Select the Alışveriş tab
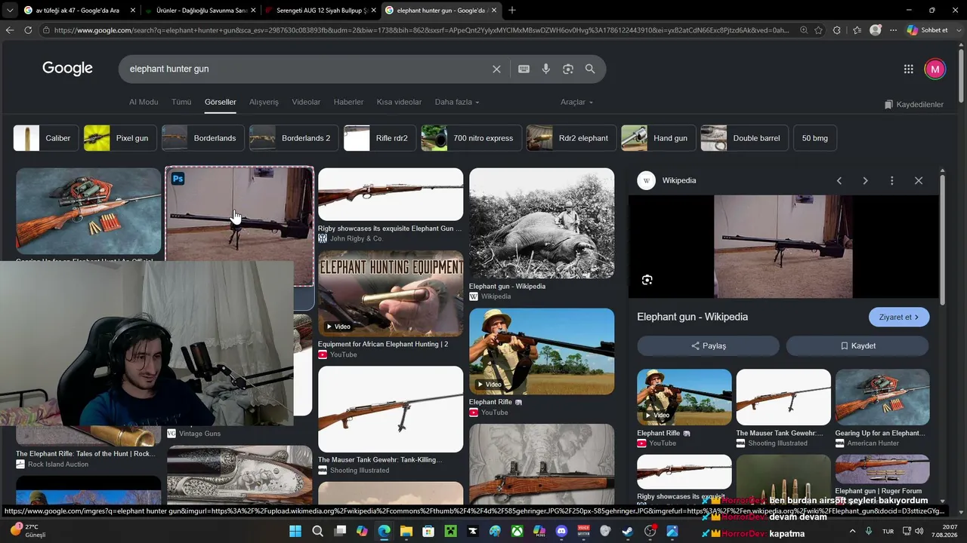 click(x=264, y=102)
